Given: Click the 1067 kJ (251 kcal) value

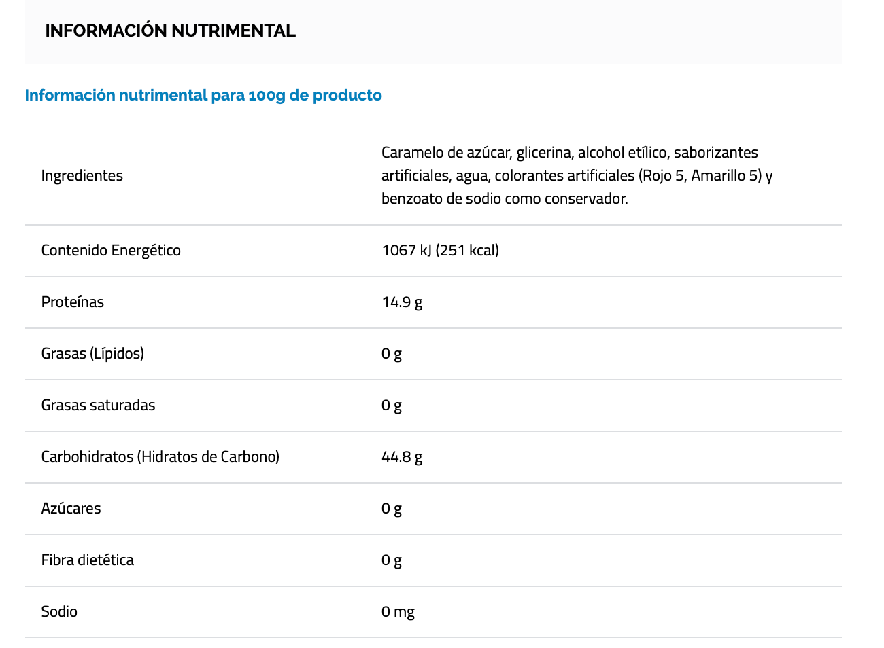Looking at the screenshot, I should point(440,250).
